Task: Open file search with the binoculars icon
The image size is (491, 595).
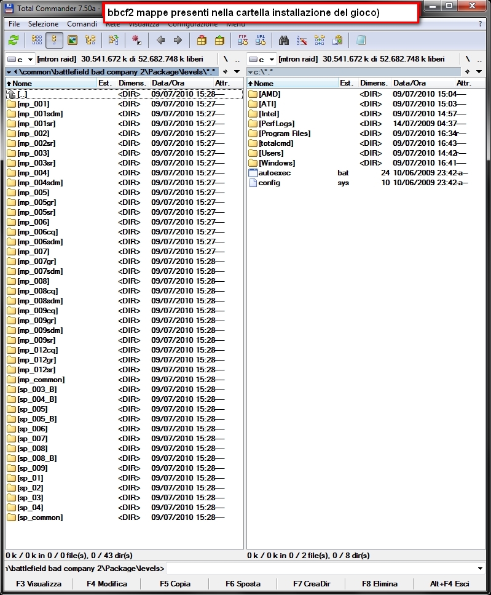Action: pyautogui.click(x=284, y=40)
